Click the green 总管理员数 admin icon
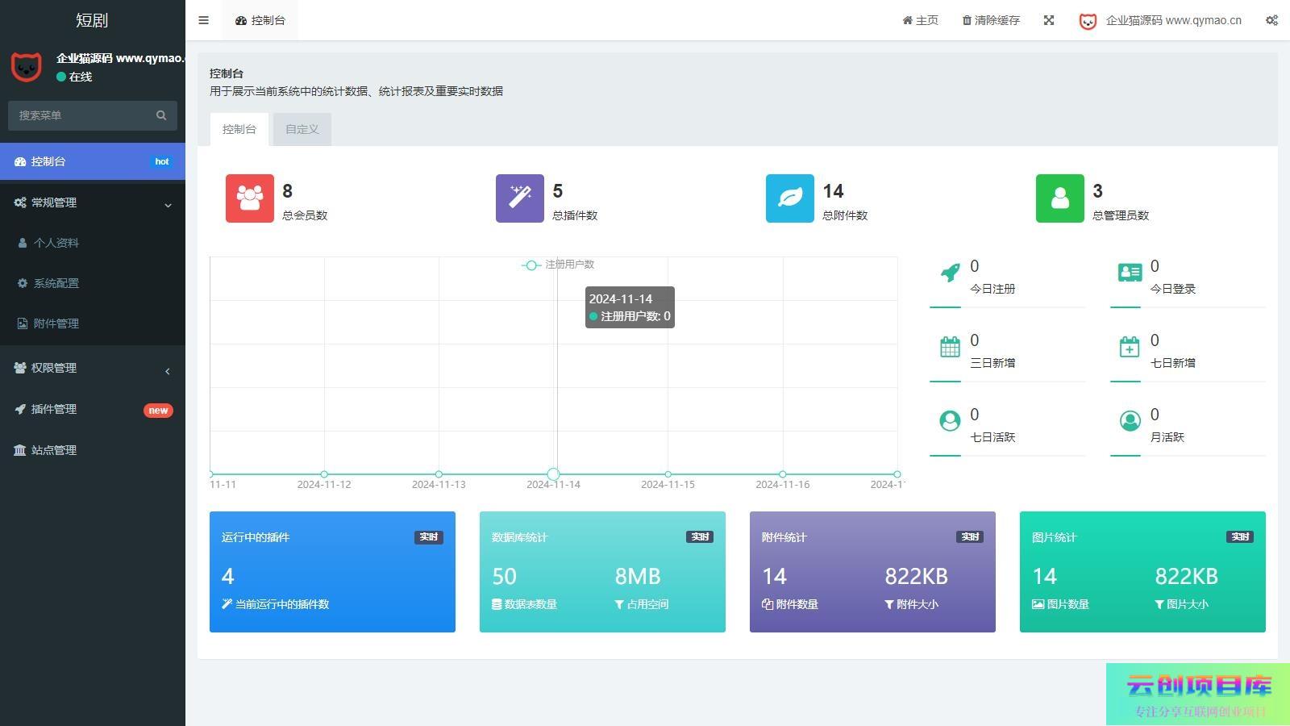This screenshot has width=1290, height=726. 1059,198
